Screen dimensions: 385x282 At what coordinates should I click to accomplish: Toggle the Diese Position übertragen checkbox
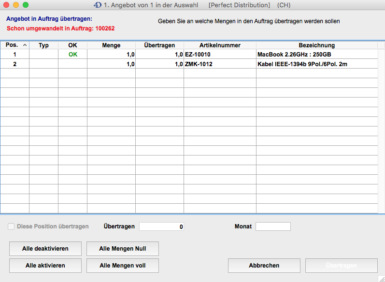point(11,226)
